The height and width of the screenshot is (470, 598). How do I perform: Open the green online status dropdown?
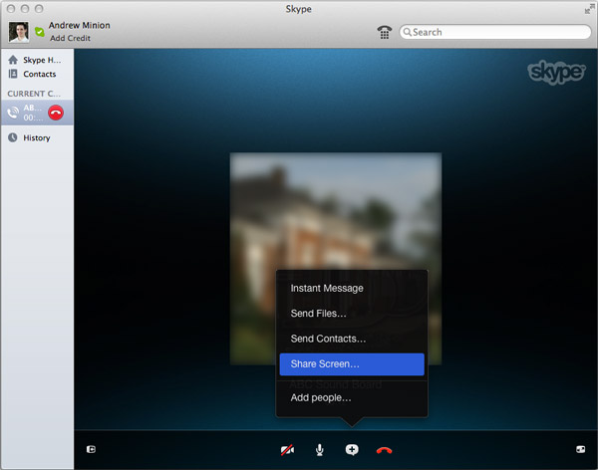click(x=39, y=32)
